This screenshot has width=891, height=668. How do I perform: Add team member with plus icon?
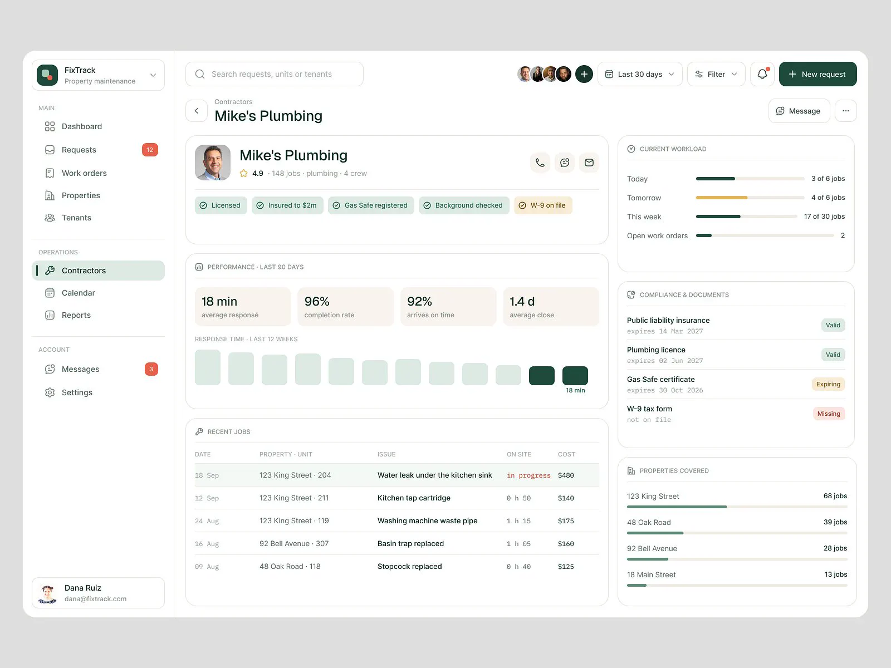(x=584, y=74)
